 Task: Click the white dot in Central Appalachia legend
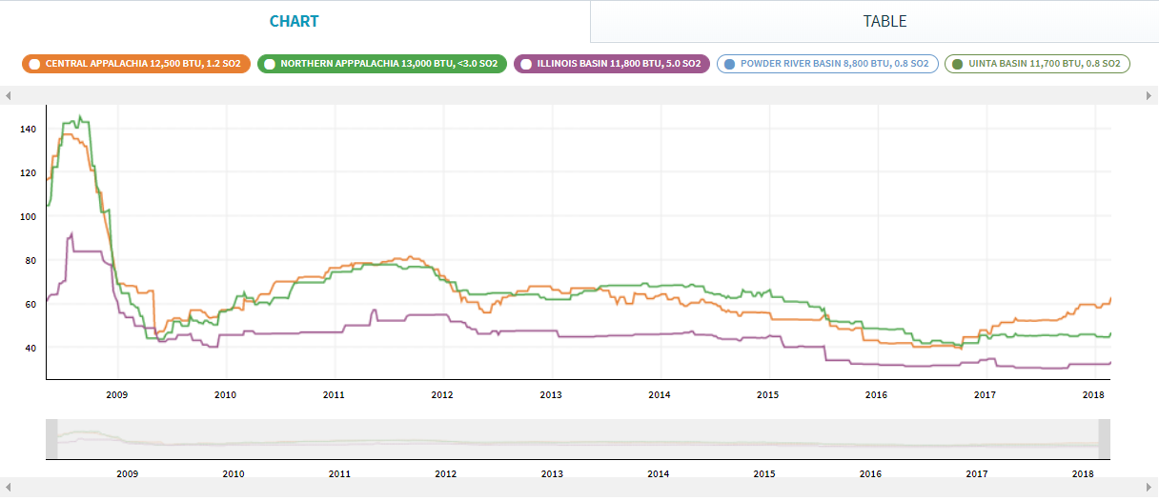(34, 64)
